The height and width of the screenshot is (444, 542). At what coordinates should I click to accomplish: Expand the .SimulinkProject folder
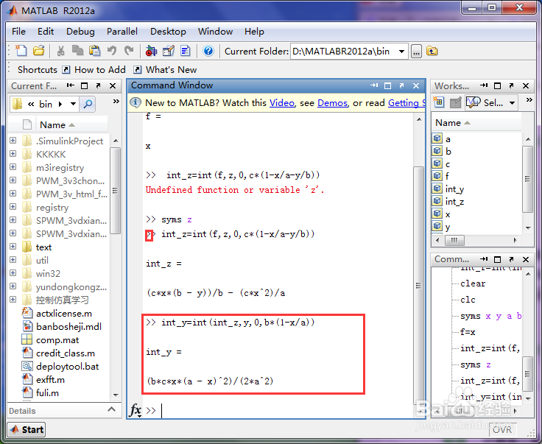tap(13, 141)
